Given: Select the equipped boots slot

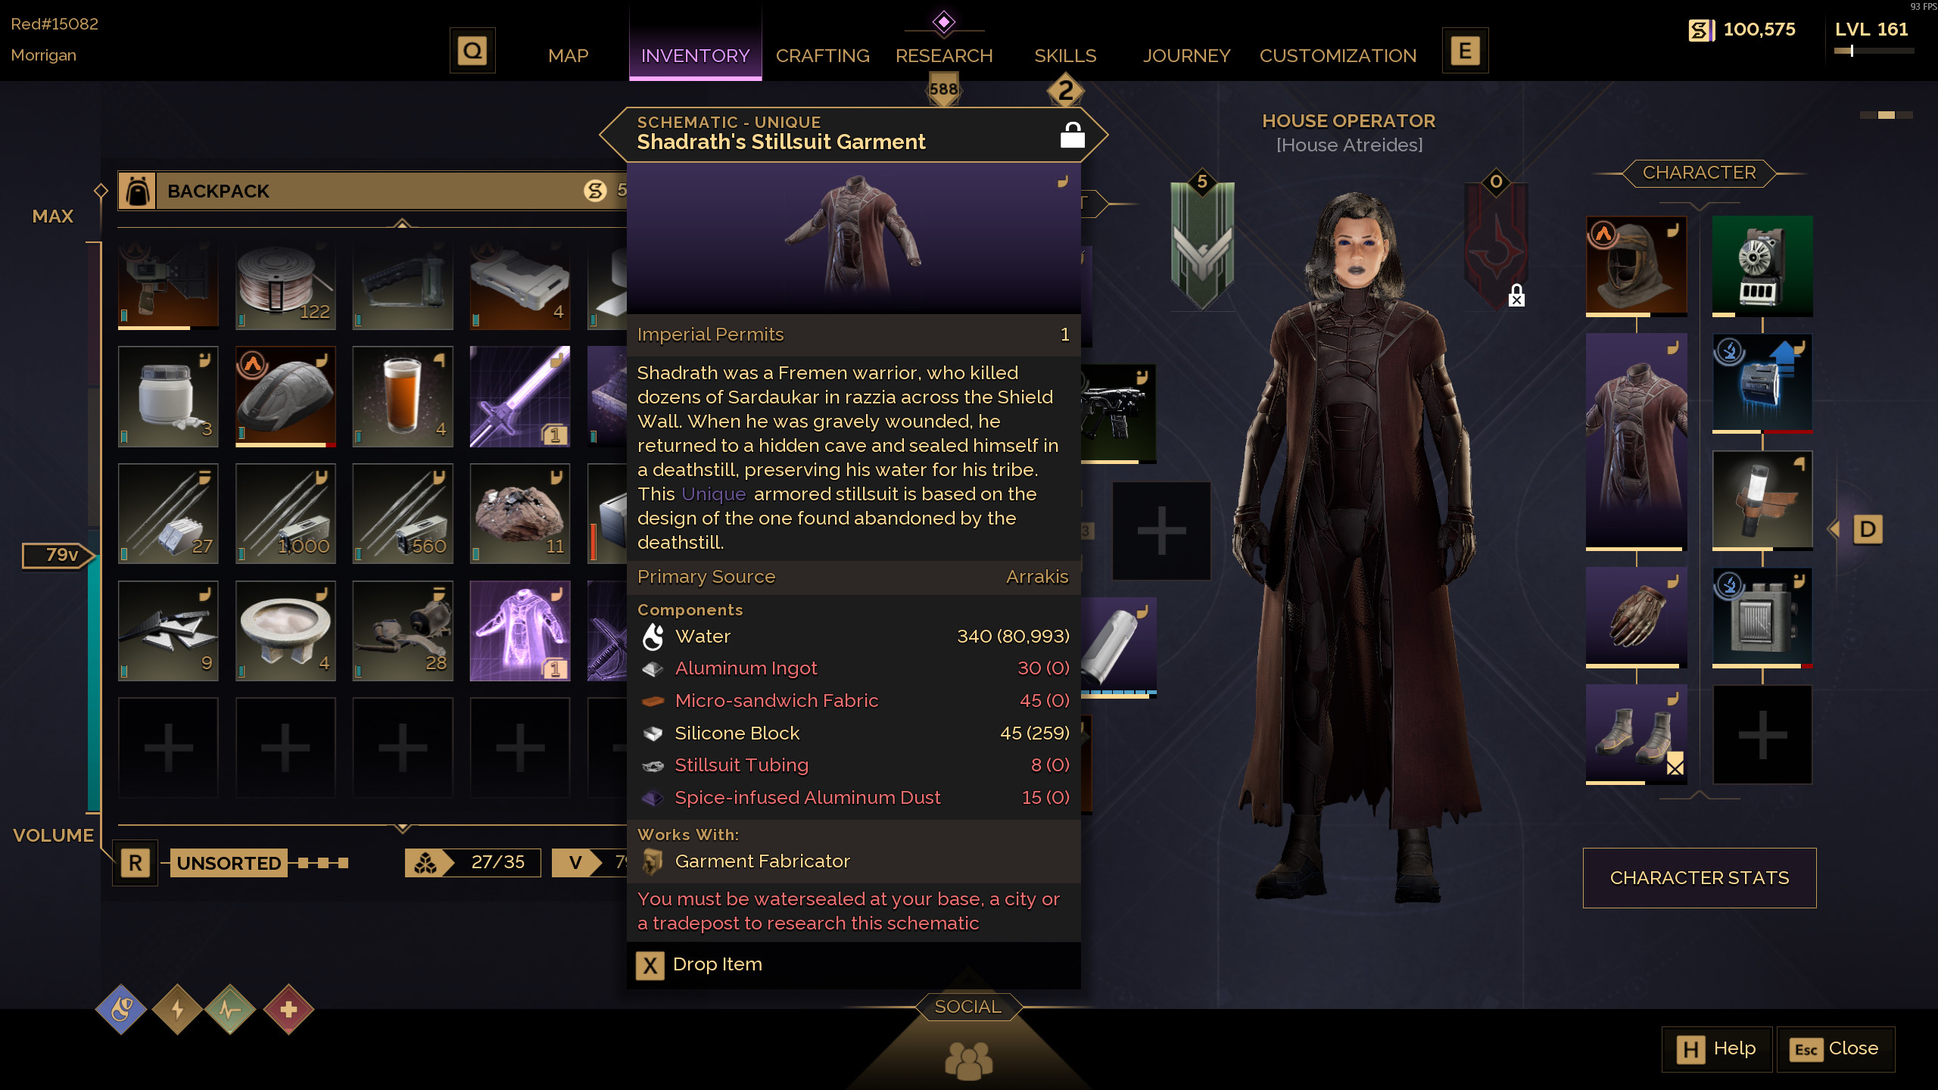Looking at the screenshot, I should [1636, 734].
